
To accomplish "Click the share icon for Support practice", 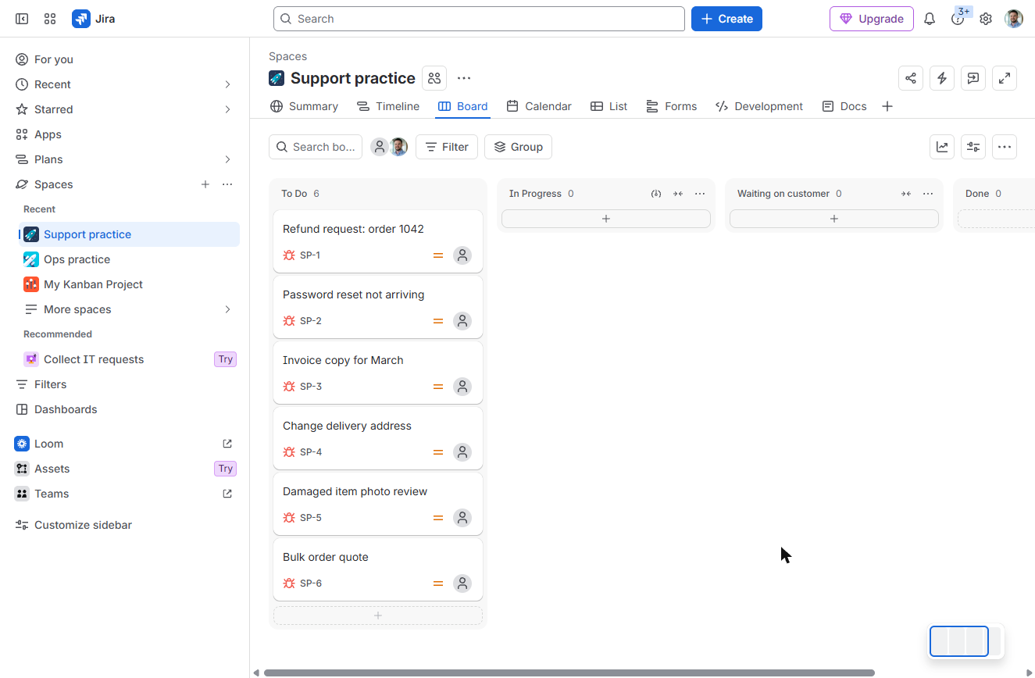I will pos(911,78).
